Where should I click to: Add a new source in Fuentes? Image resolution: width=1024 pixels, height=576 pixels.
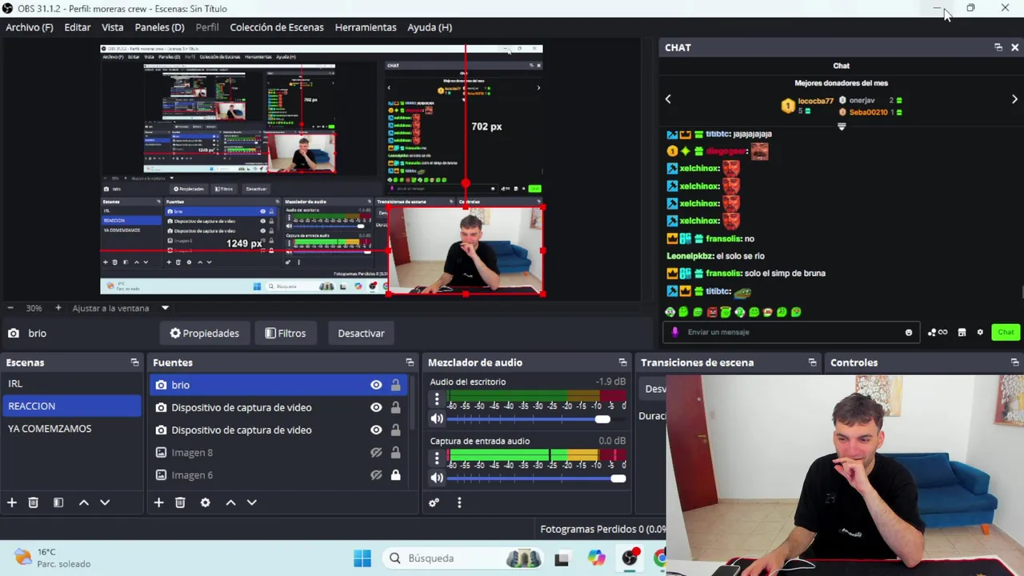[158, 502]
